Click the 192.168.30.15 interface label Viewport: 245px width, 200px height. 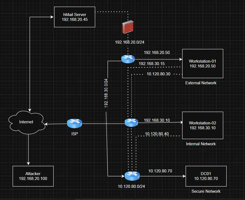(152, 64)
